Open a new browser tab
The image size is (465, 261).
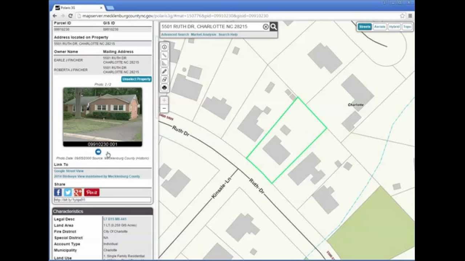point(110,8)
